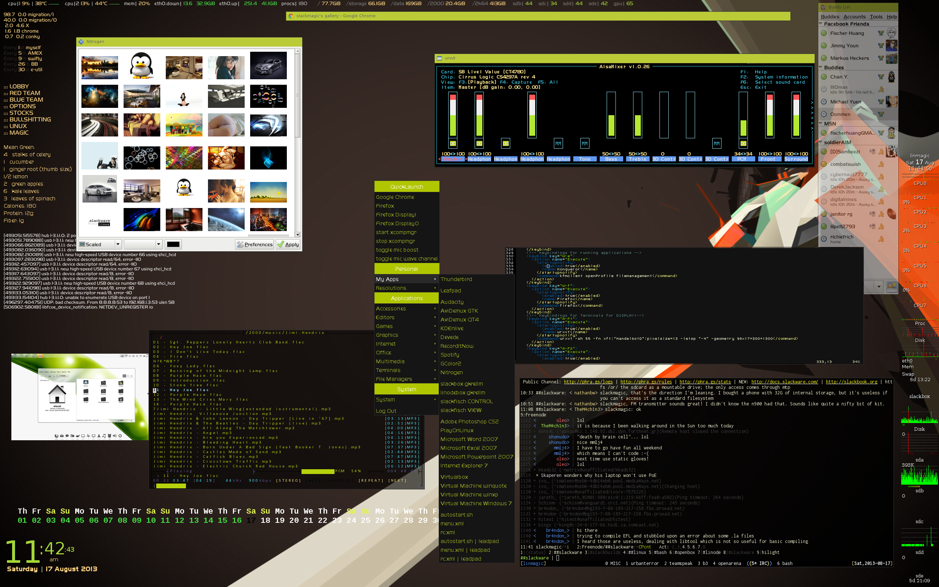
Task: Collapse the Facebook Friends group
Action: (821, 24)
